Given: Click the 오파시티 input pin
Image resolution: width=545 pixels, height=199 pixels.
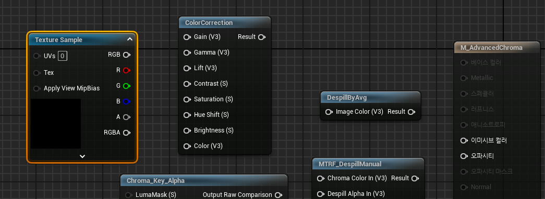Looking at the screenshot, I should (464, 156).
